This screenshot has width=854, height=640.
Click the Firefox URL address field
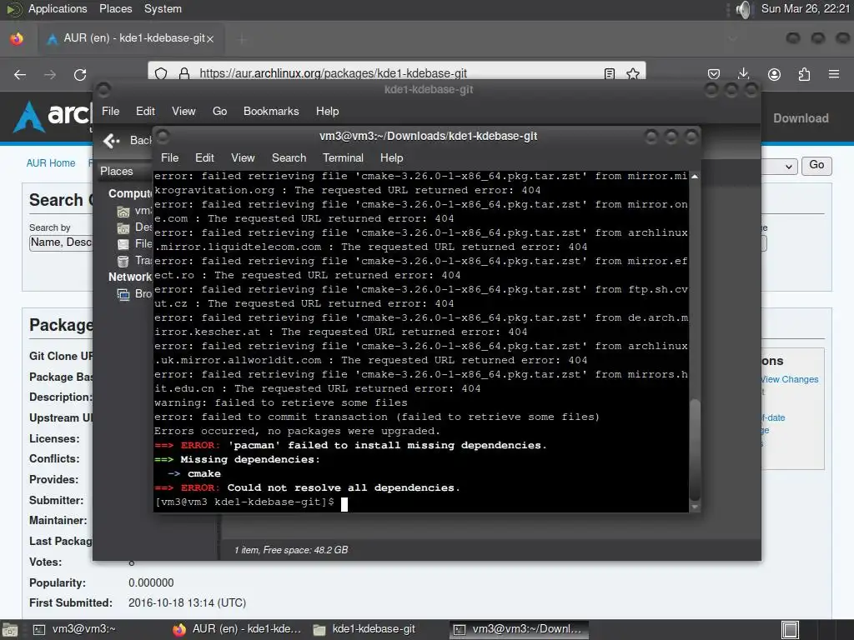(396, 73)
